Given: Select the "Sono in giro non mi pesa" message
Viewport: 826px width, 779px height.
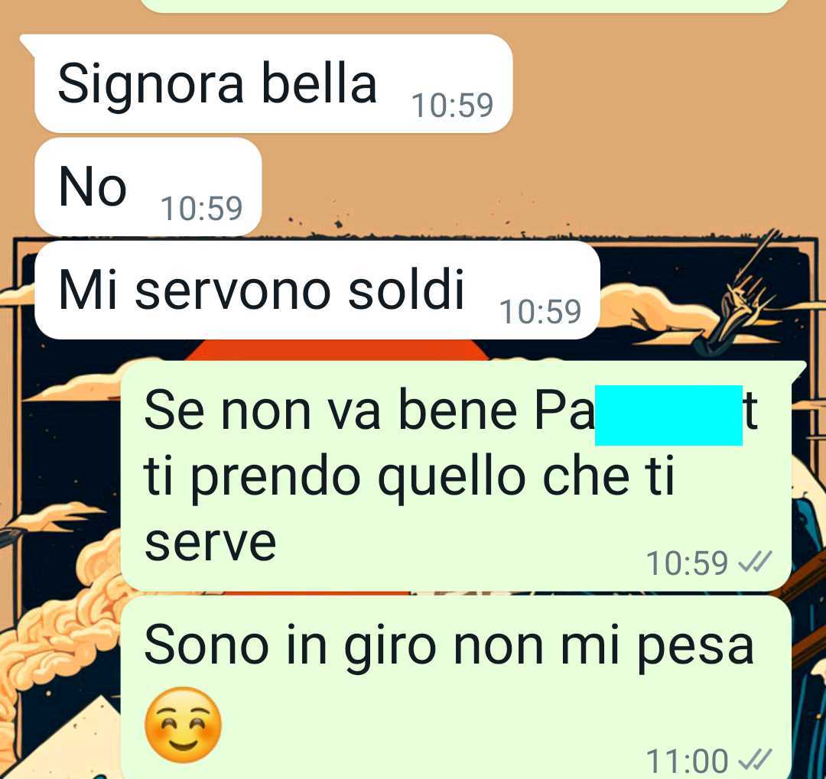Looking at the screenshot, I should 456,687.
